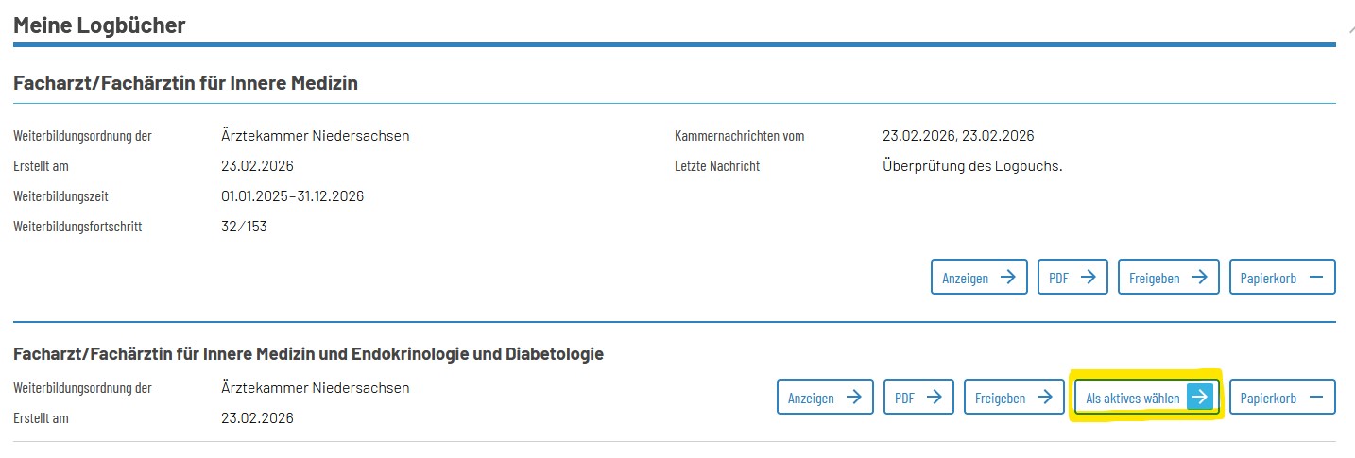Click the highlighted arrow in Als aktives wählen

(x=1199, y=398)
